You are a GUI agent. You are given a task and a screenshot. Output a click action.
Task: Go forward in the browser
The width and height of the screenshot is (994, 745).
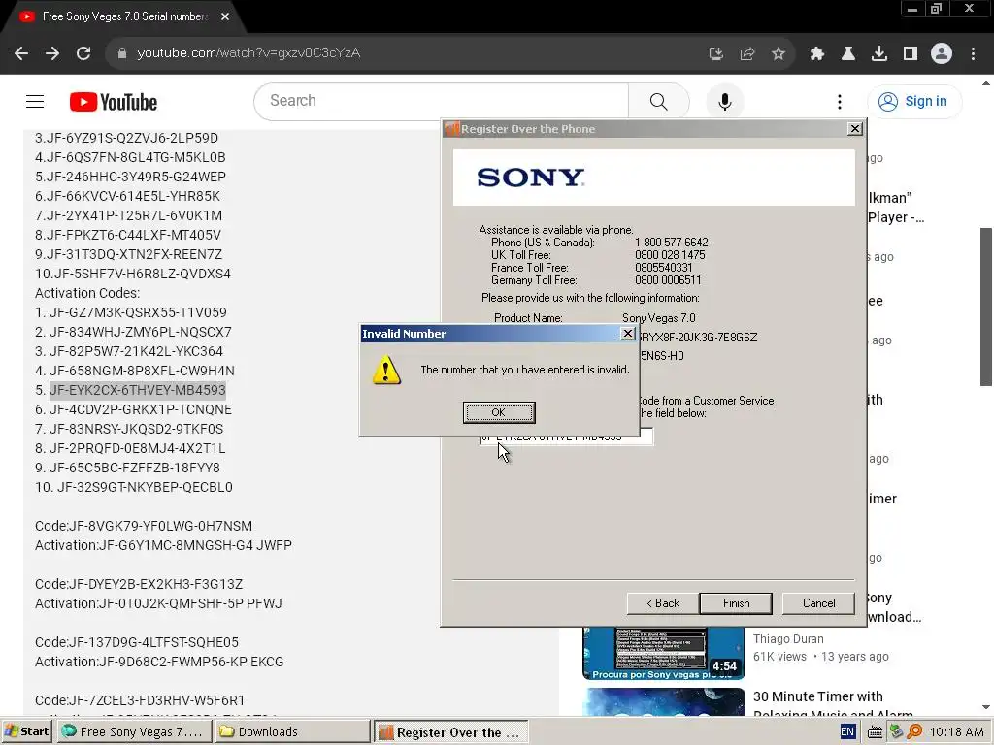pos(52,53)
